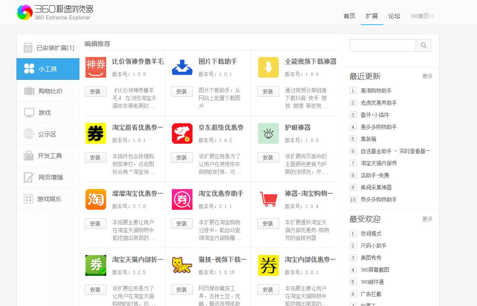
Task: Open the 已安装扩展 sidebar section
Action: click(47, 47)
